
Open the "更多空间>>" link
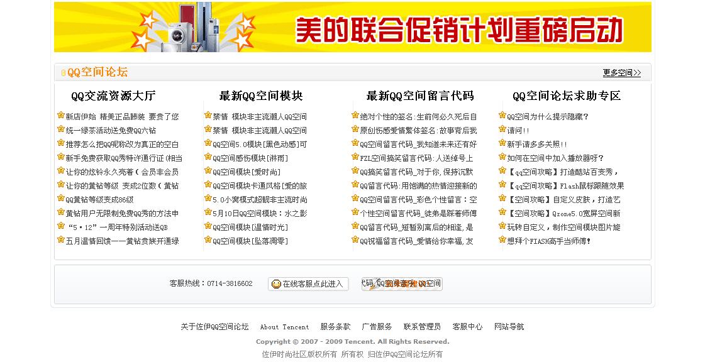pyautogui.click(x=622, y=73)
